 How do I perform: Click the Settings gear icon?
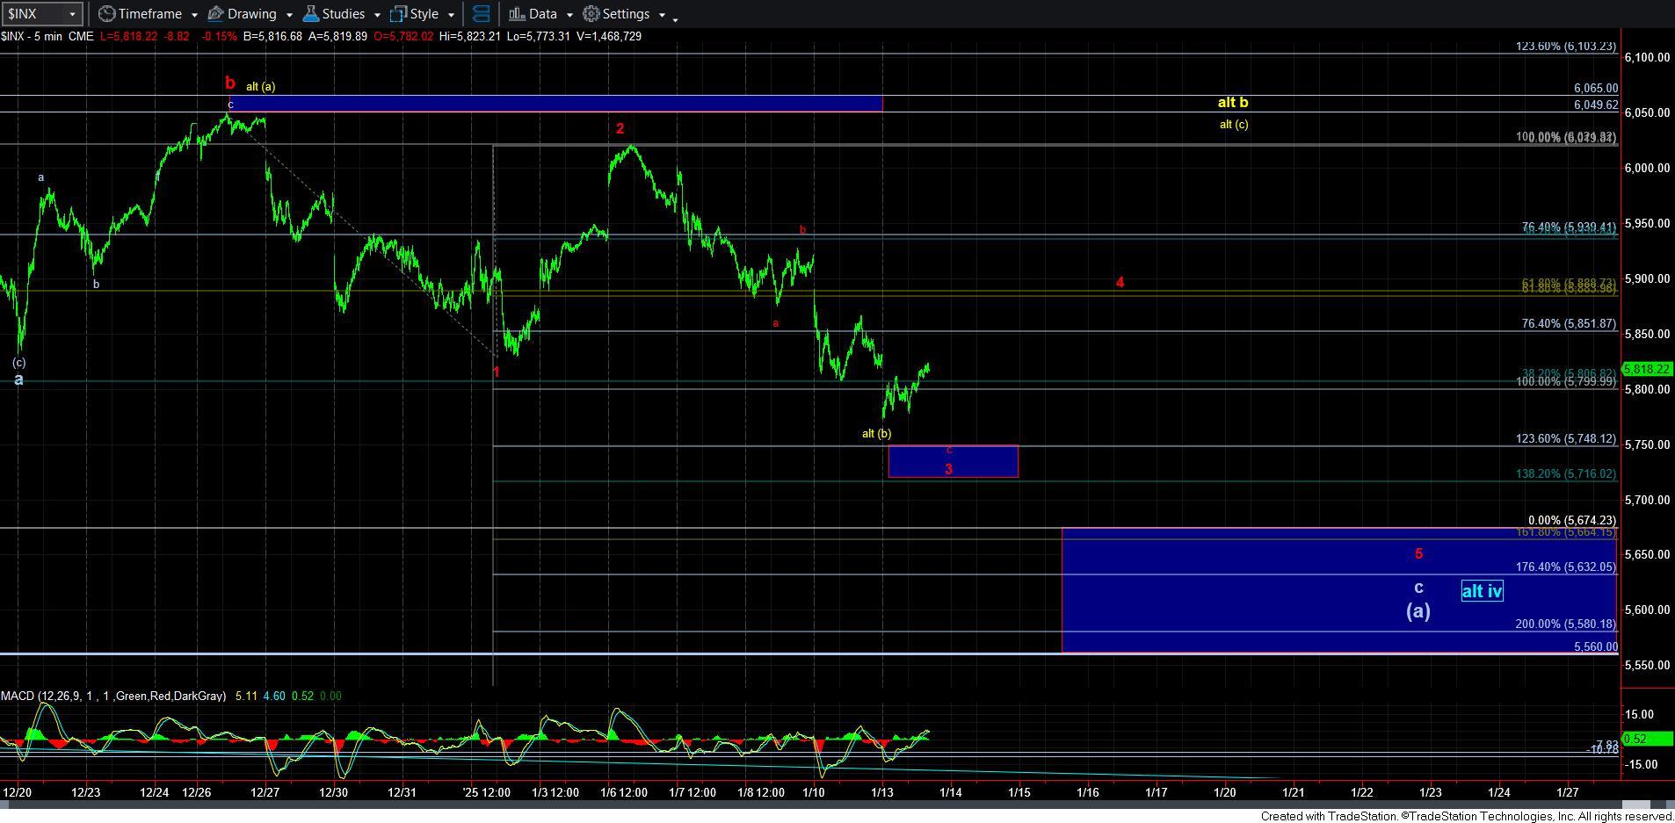[591, 14]
